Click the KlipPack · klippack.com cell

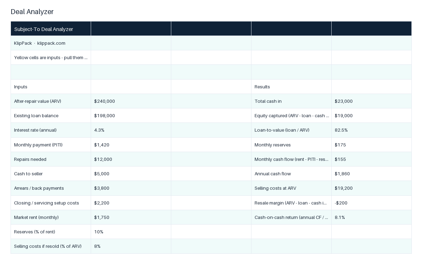tap(51, 43)
